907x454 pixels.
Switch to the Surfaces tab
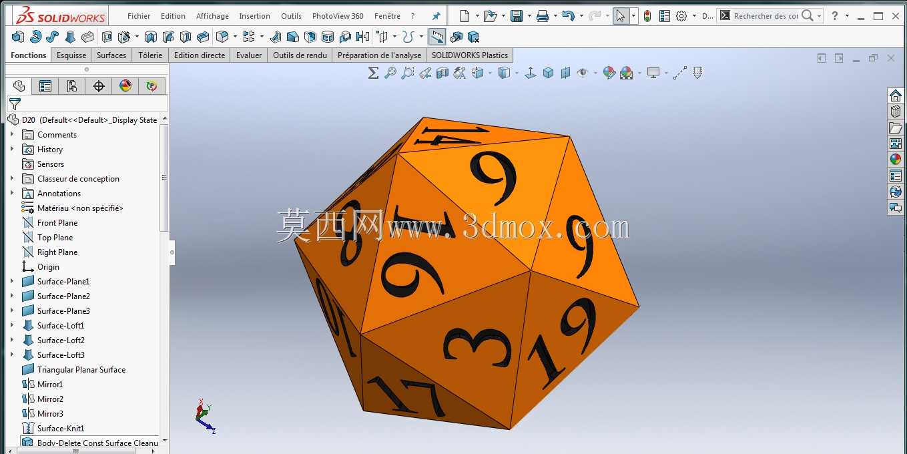pos(111,55)
